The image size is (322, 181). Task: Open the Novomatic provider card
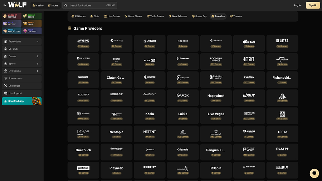216,134
